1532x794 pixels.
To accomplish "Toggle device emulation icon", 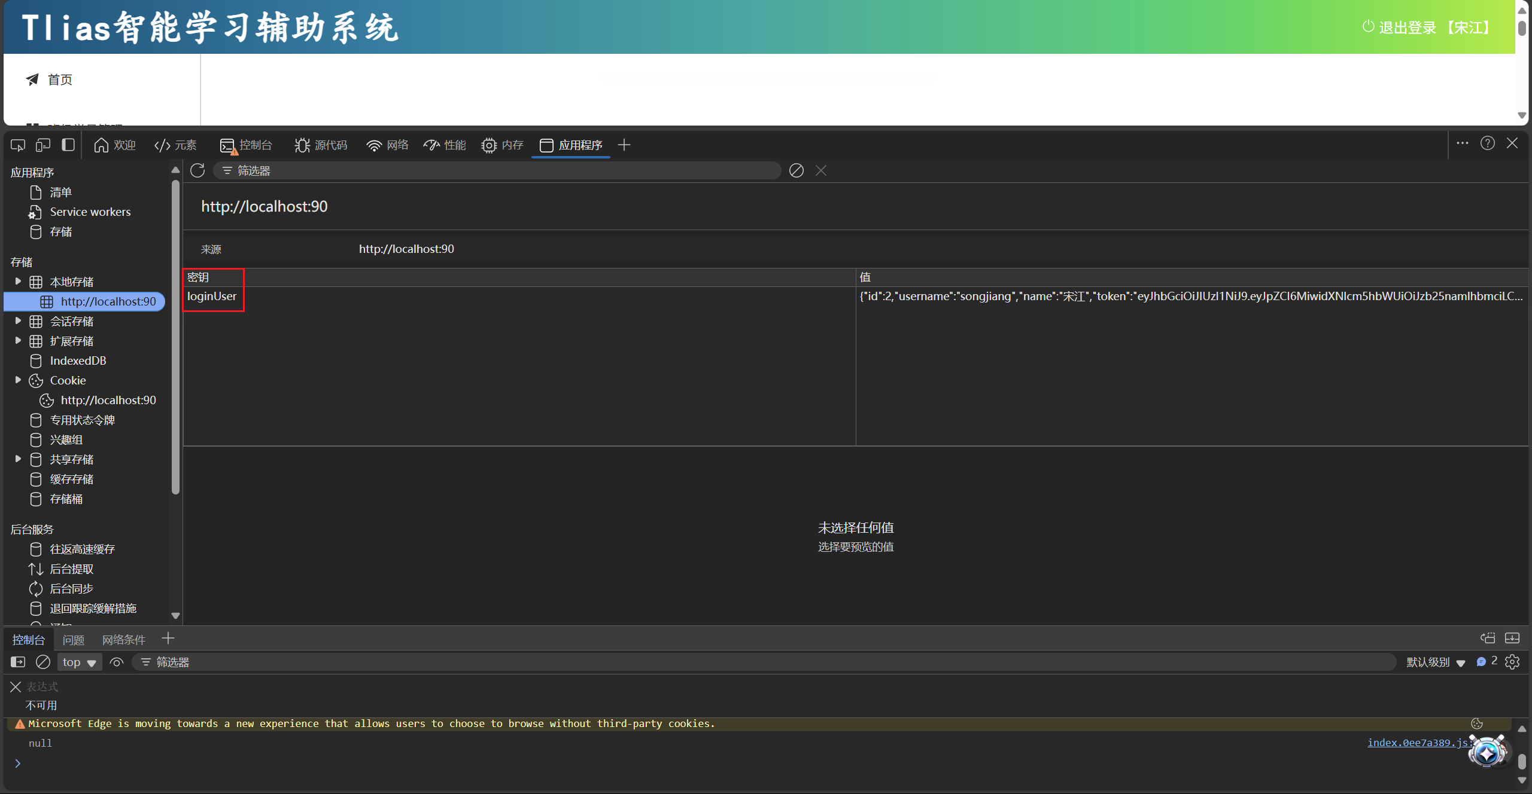I will 43,145.
